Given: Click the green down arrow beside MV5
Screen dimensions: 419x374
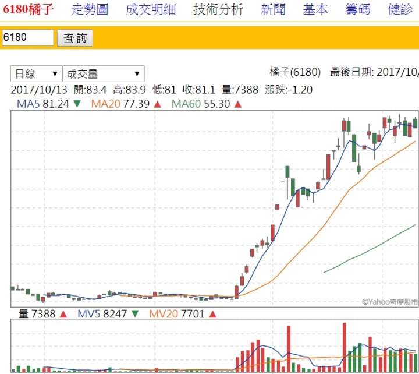Looking at the screenshot, I should tap(135, 313).
